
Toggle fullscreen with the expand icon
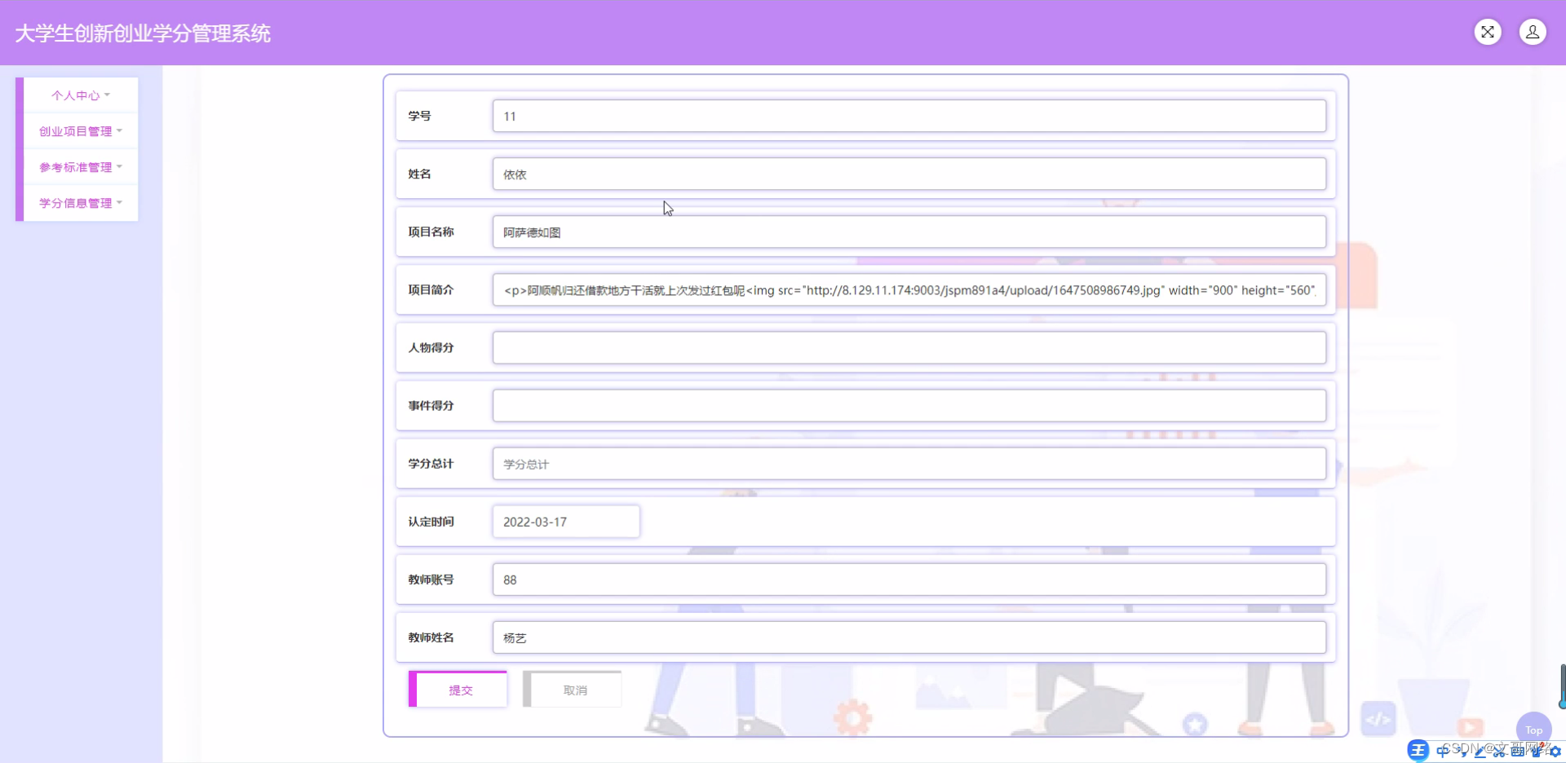click(x=1488, y=32)
